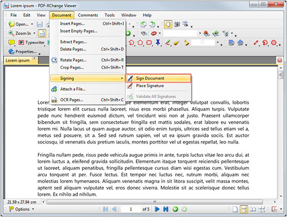Open the Comments menu
This screenshot has width=287, height=217.
88,15
